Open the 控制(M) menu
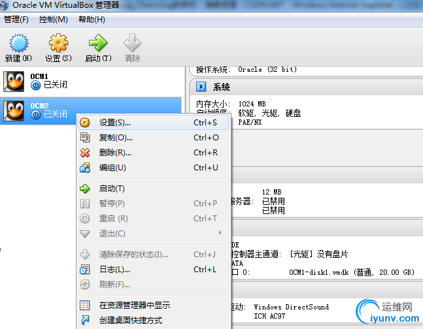Viewport: 423px width, 329px height. [53, 20]
